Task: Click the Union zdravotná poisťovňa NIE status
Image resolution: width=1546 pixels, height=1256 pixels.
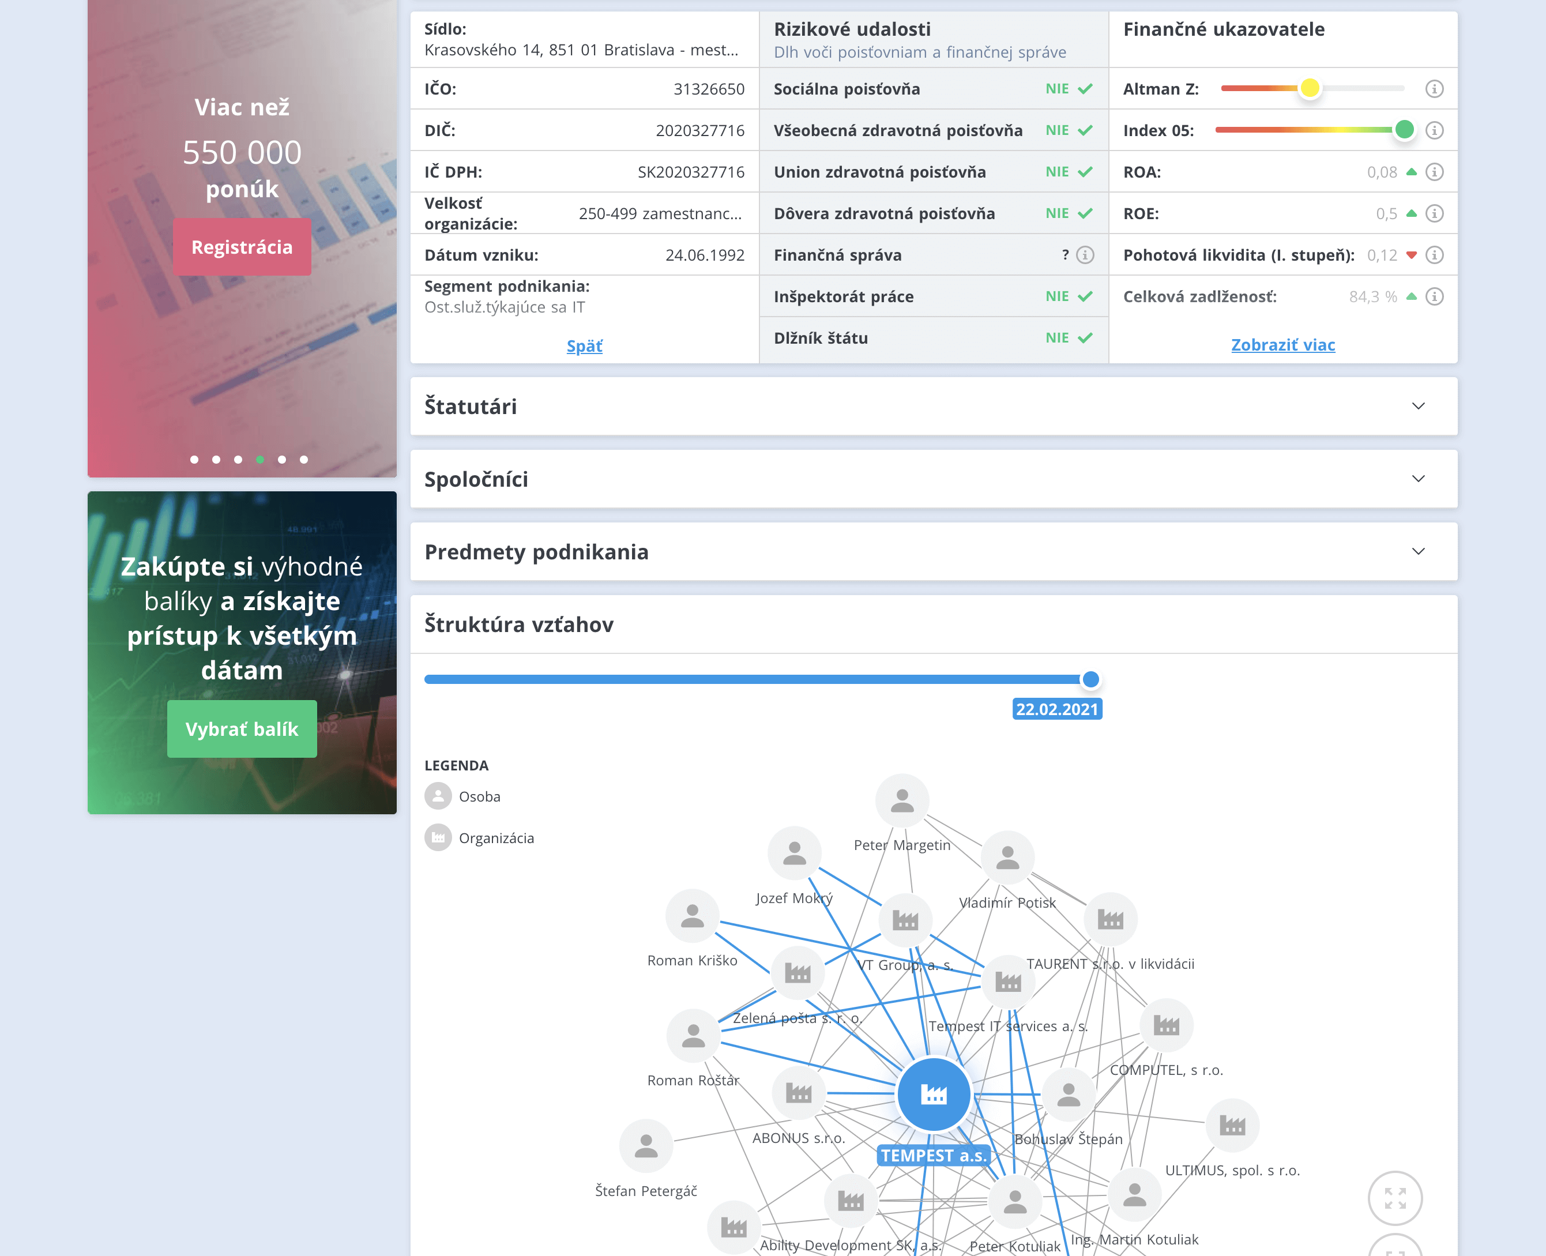Action: pyautogui.click(x=1069, y=171)
